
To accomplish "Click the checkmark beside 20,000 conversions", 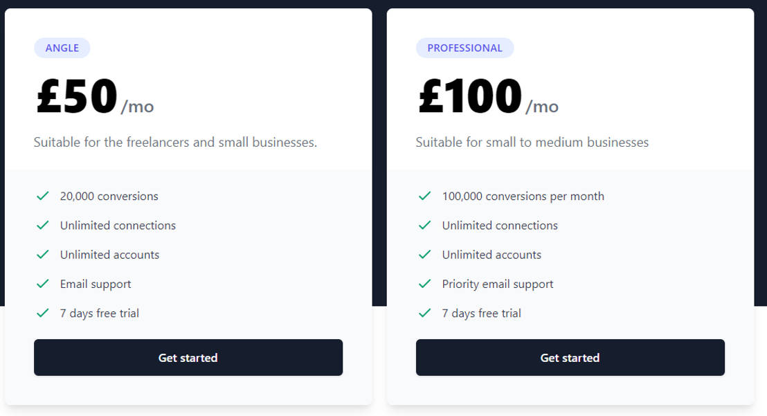I will (42, 197).
